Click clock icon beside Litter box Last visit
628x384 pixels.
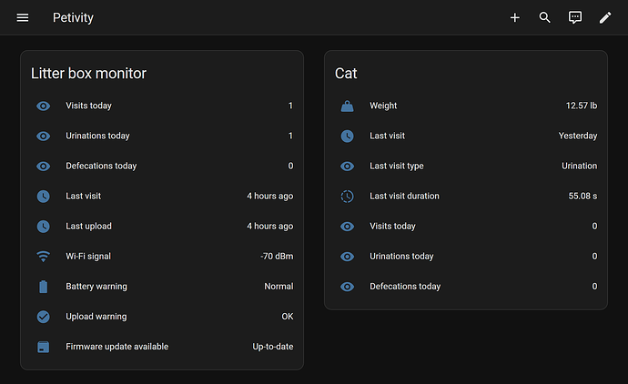[44, 197]
